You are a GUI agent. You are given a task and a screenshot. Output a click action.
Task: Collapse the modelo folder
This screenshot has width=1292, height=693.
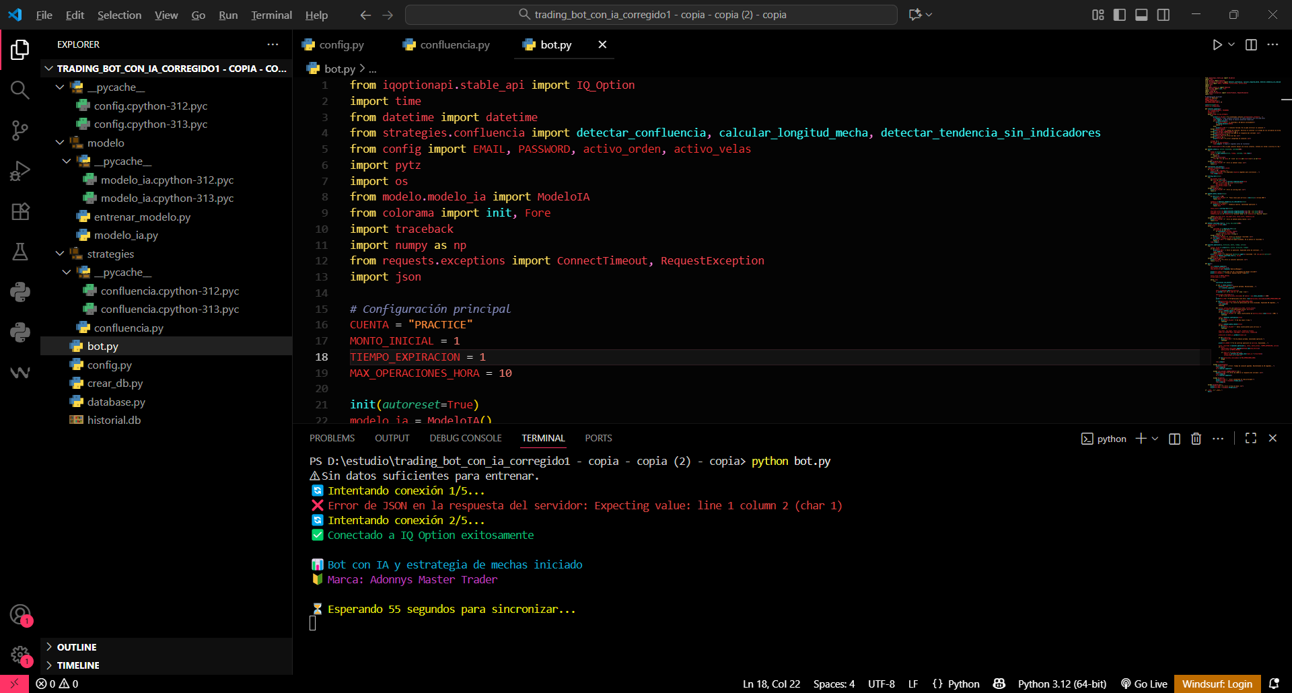[106, 143]
